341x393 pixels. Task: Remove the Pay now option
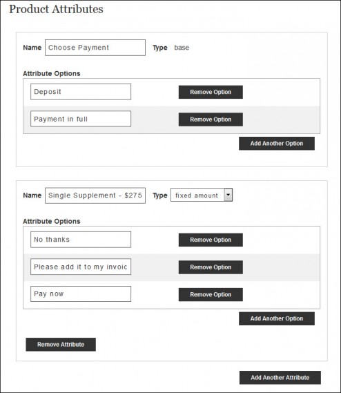click(211, 294)
